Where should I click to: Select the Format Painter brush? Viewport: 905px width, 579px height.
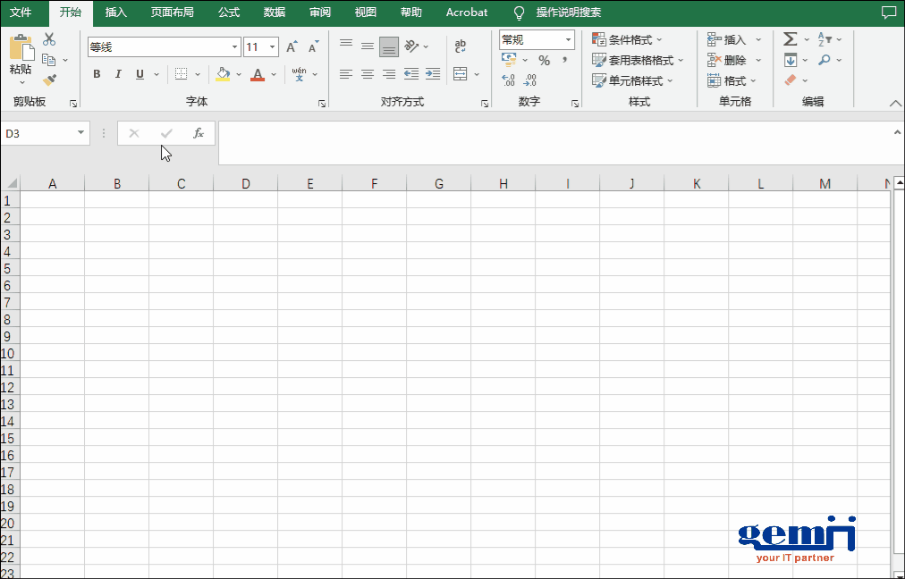[49, 80]
